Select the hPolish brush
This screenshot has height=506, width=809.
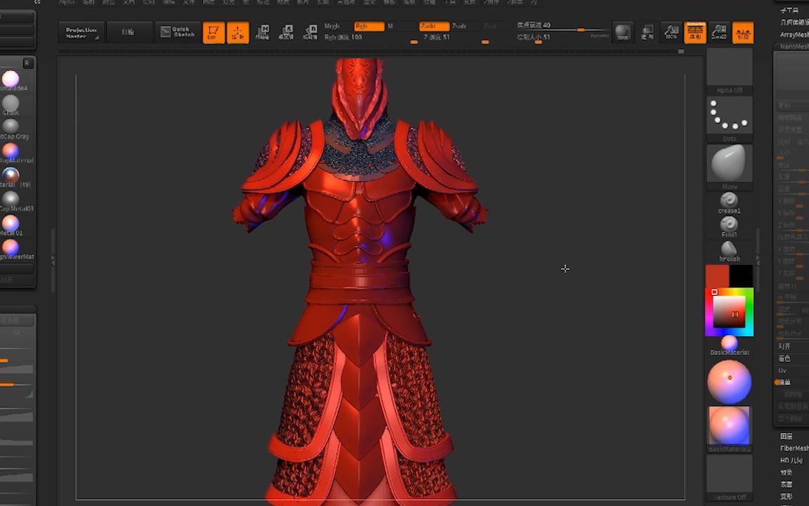[x=729, y=249]
